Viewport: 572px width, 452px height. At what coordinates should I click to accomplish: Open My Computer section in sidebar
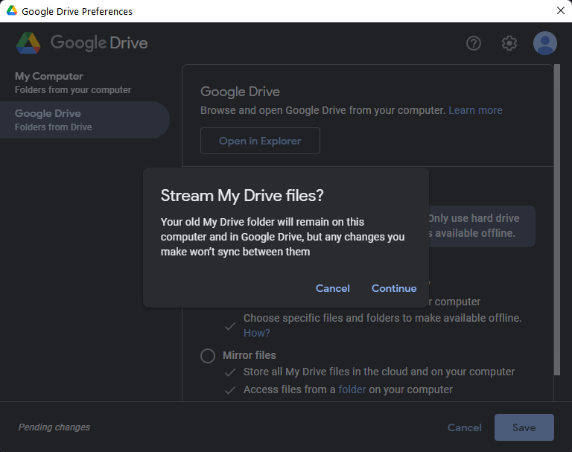pos(85,83)
